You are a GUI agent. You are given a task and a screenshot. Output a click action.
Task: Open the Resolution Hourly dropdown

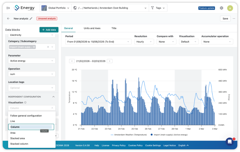(144, 42)
